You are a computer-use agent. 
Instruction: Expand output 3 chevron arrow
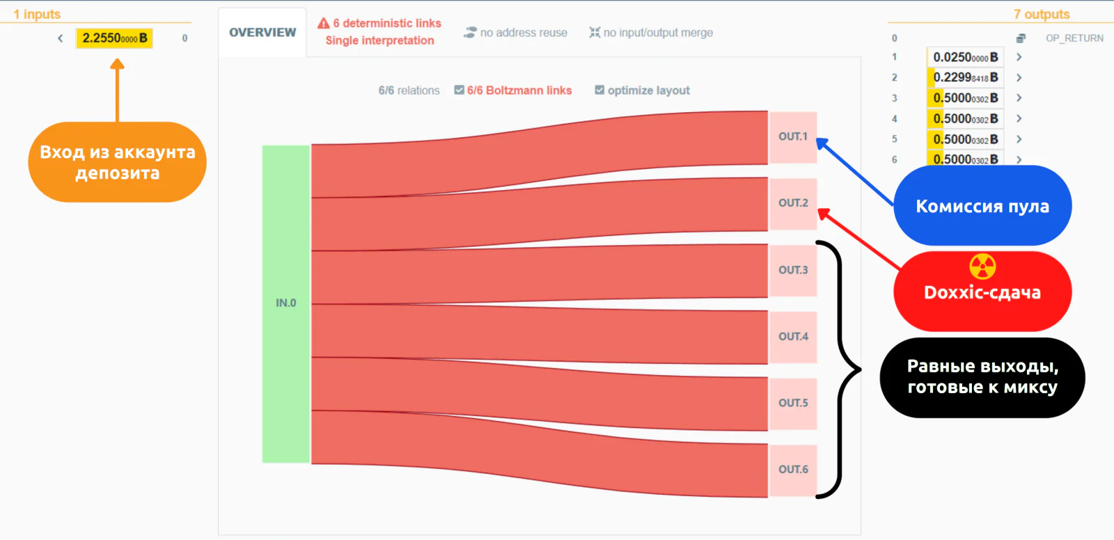coord(1019,98)
